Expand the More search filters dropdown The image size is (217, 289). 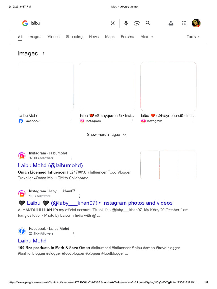pos(147,37)
